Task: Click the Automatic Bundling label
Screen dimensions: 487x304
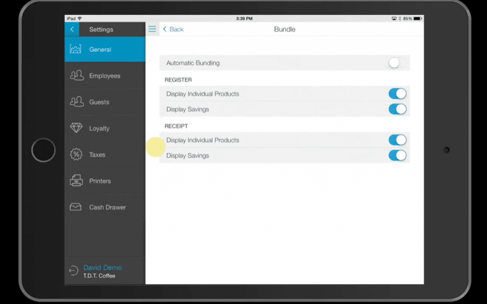Action: click(193, 63)
